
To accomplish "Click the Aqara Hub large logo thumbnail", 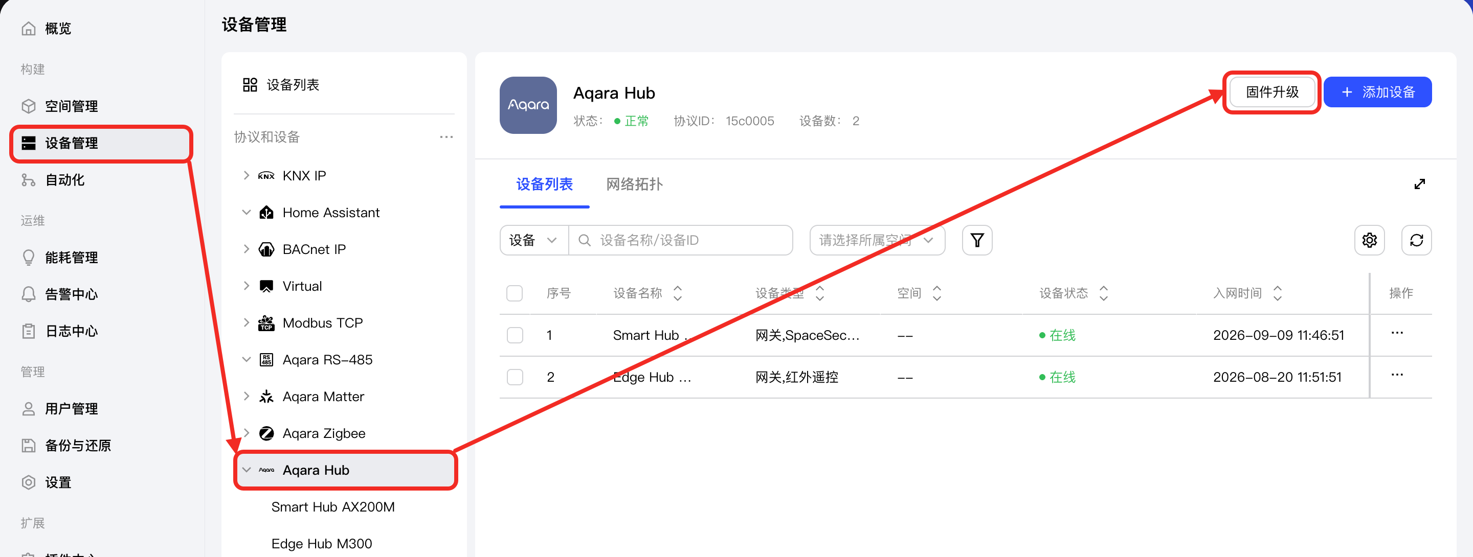I will (528, 105).
